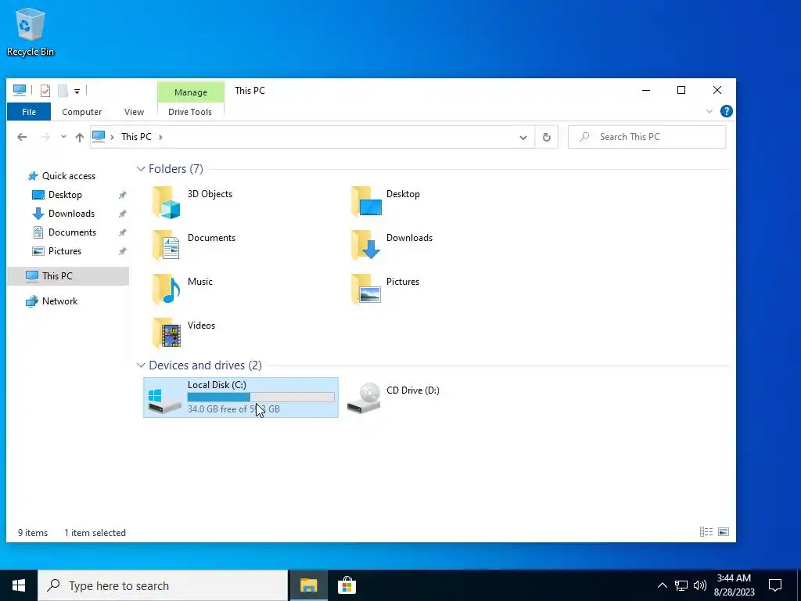Open the address bar history dropdown
This screenshot has width=801, height=601.
point(523,137)
